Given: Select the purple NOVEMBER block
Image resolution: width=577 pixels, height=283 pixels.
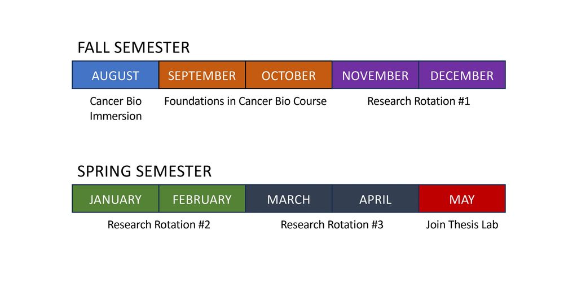Looking at the screenshot, I should pyautogui.click(x=375, y=75).
